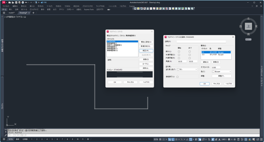Open the new drawing tab plus icon
Viewport: 264px width, 142px height.
pyautogui.click(x=33, y=13)
